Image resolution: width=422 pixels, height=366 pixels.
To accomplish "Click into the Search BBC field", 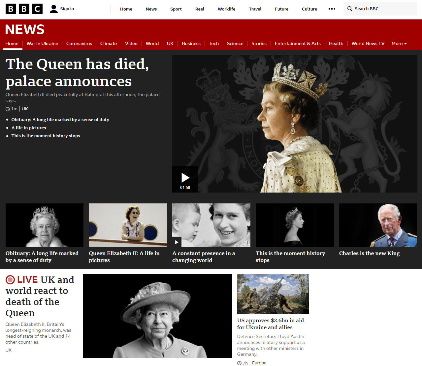I will click(x=380, y=9).
